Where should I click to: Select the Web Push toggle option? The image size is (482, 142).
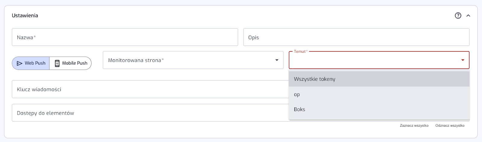tap(31, 63)
